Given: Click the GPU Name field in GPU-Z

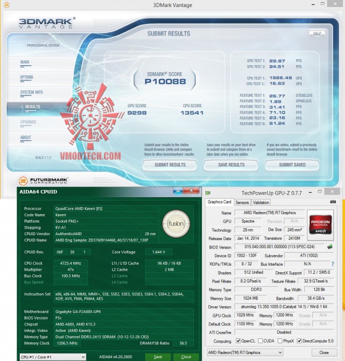Looking at the screenshot, I should point(269,213).
